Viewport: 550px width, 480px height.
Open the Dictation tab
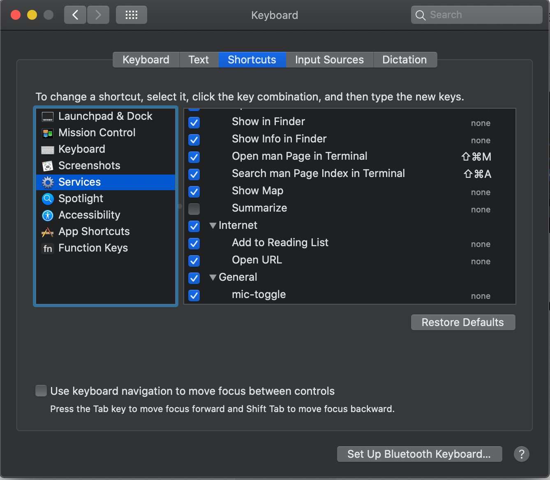(x=404, y=60)
